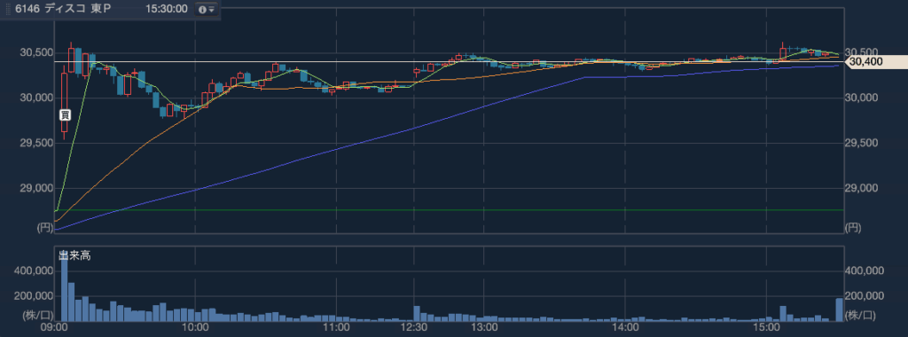
Task: Click the right axis 29,000 price label
Action: pos(863,188)
